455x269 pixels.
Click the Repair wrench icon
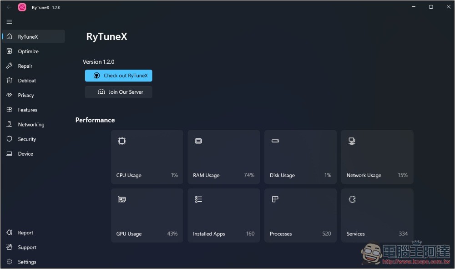click(9, 66)
